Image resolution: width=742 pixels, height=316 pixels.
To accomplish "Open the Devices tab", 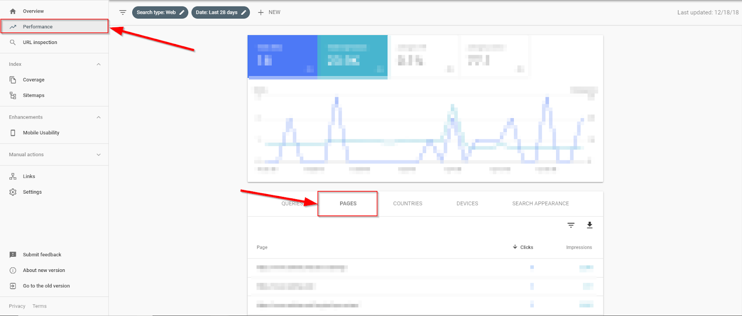I will click(467, 203).
